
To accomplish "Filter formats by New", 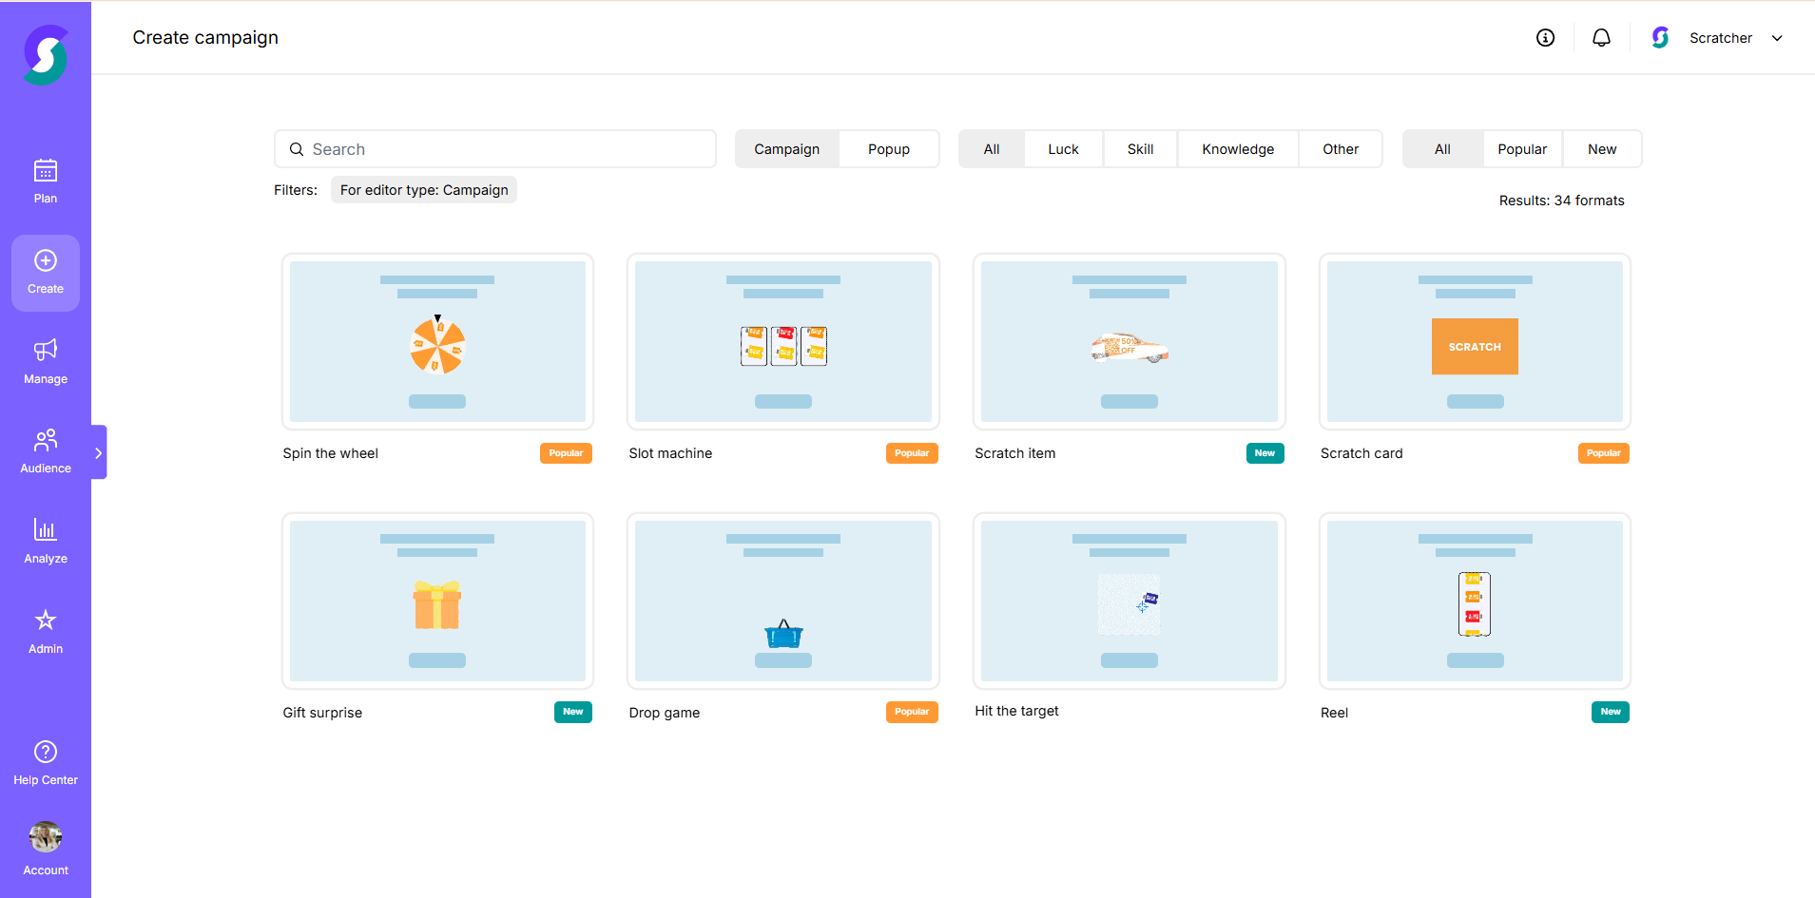I will [1601, 148].
